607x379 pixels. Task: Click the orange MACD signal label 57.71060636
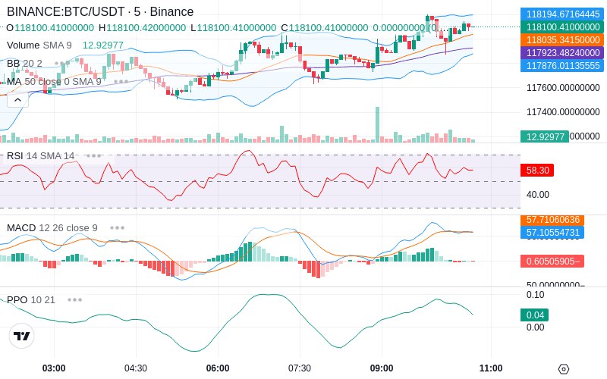552,220
